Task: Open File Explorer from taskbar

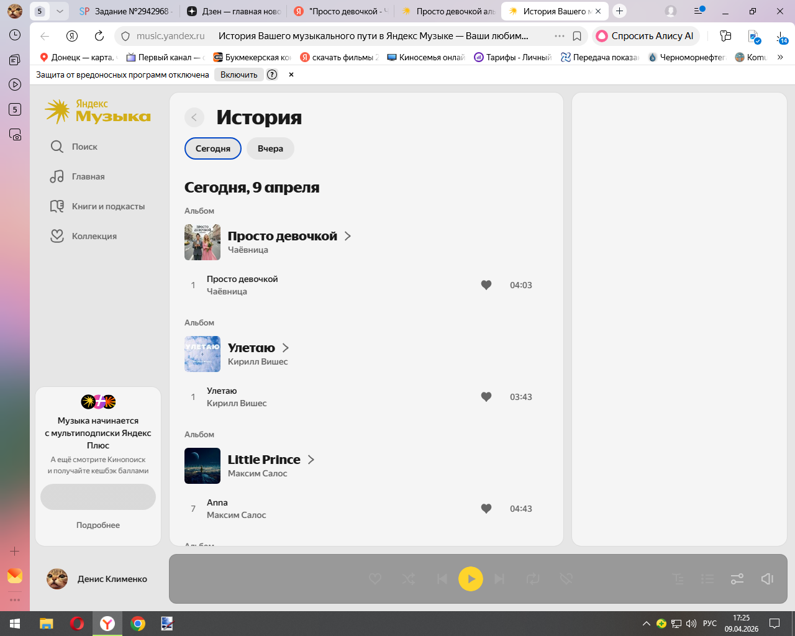Action: coord(47,624)
